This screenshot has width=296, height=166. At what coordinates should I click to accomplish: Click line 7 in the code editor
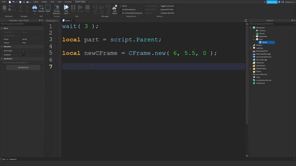coord(154,66)
